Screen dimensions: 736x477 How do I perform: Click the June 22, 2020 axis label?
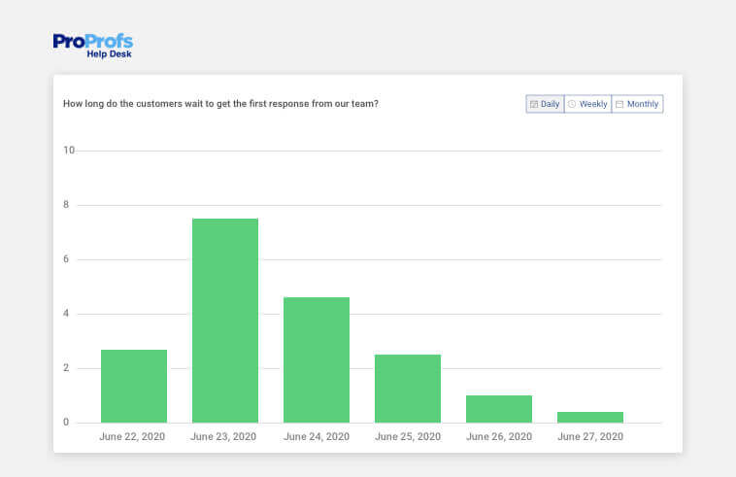click(132, 436)
